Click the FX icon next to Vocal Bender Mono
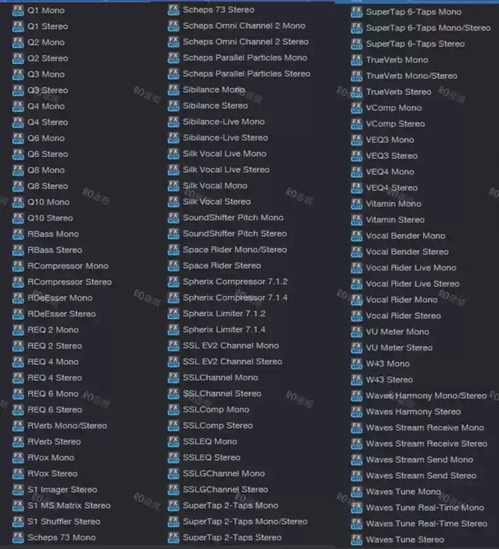 pyautogui.click(x=357, y=236)
